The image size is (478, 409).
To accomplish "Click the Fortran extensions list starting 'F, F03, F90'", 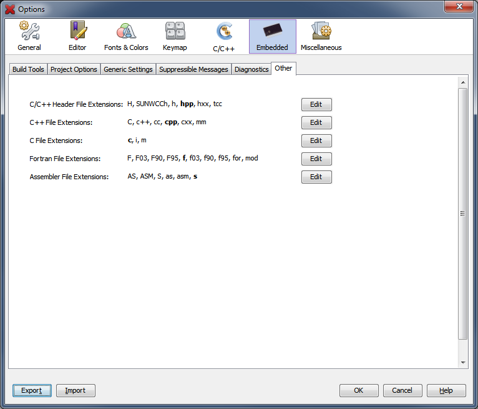I will tap(192, 158).
